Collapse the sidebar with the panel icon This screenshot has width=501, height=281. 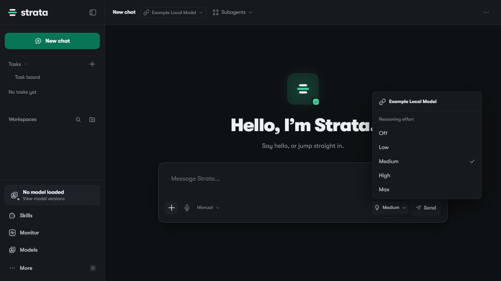point(93,12)
